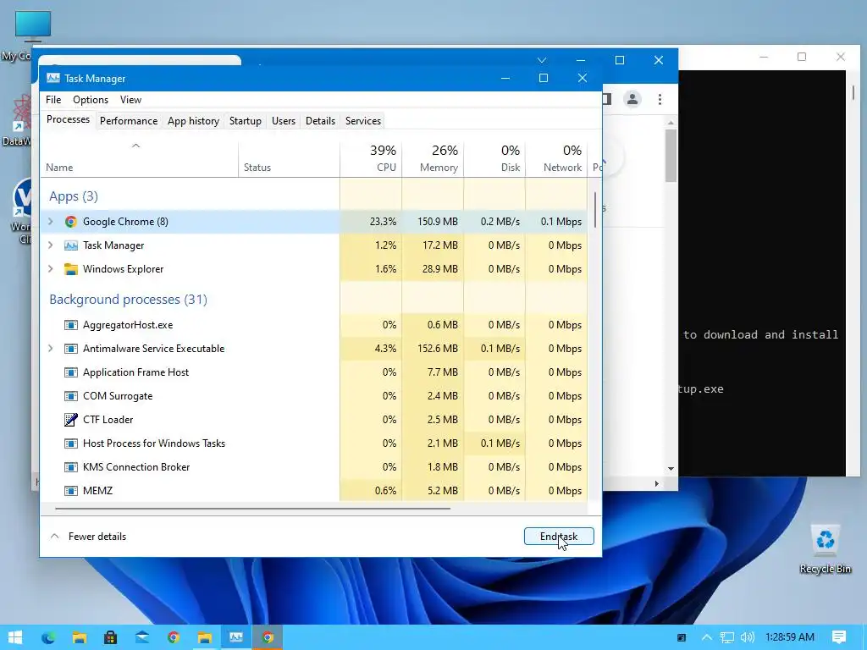
Task: Click Chrome window vertical scrollbar thumb
Action: pos(671,156)
